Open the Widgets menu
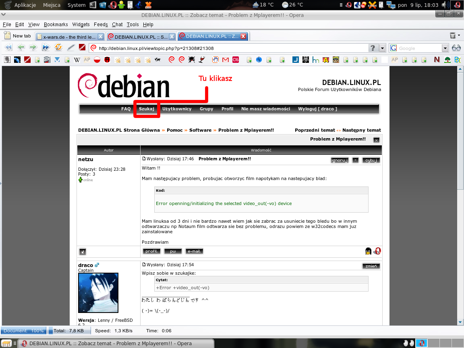Image resolution: width=464 pixels, height=348 pixels. [81, 25]
